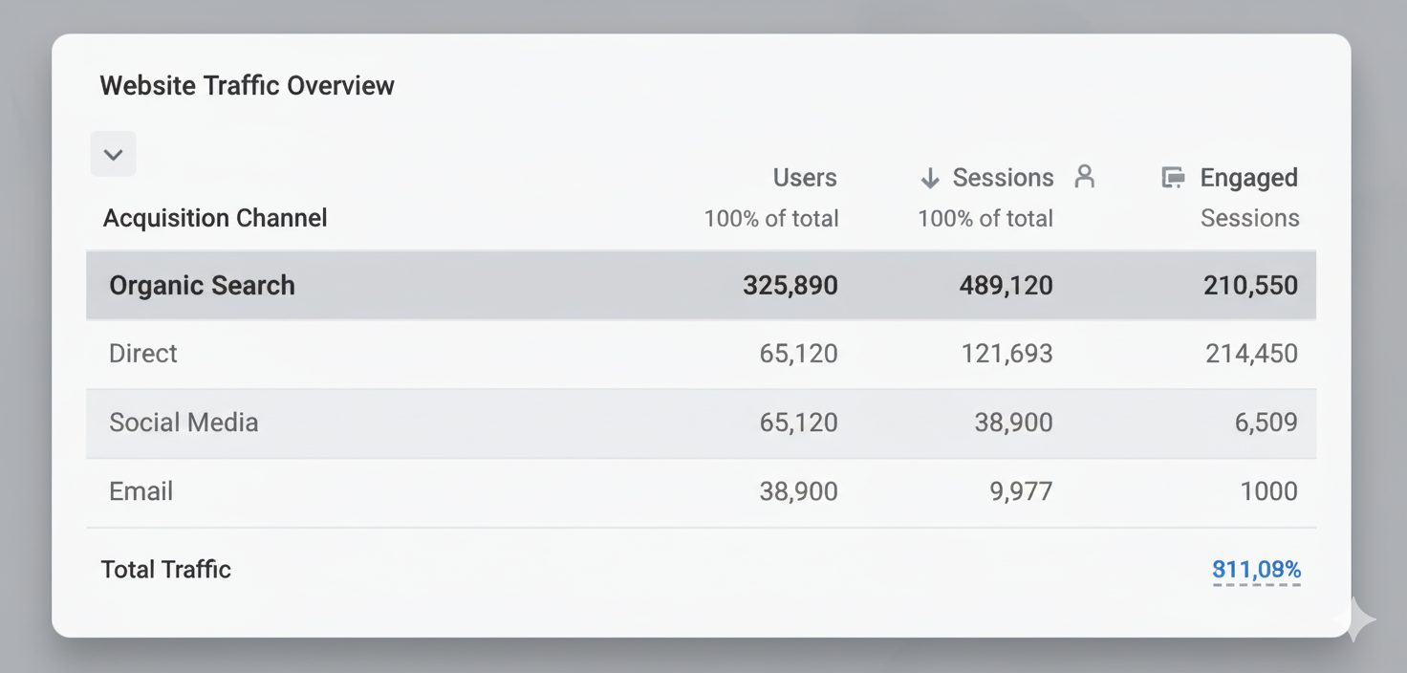Sort by the Users column header

click(804, 178)
